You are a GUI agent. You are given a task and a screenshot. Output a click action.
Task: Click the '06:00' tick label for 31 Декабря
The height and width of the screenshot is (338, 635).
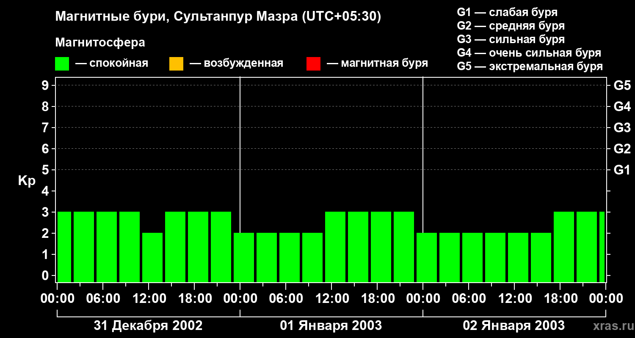[x=103, y=299]
